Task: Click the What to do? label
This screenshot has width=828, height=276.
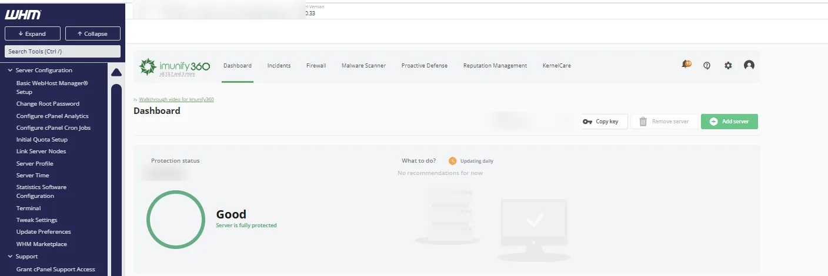Action: click(x=419, y=161)
